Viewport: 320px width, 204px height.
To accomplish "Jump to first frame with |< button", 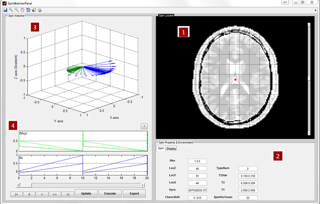I will coord(16,194).
